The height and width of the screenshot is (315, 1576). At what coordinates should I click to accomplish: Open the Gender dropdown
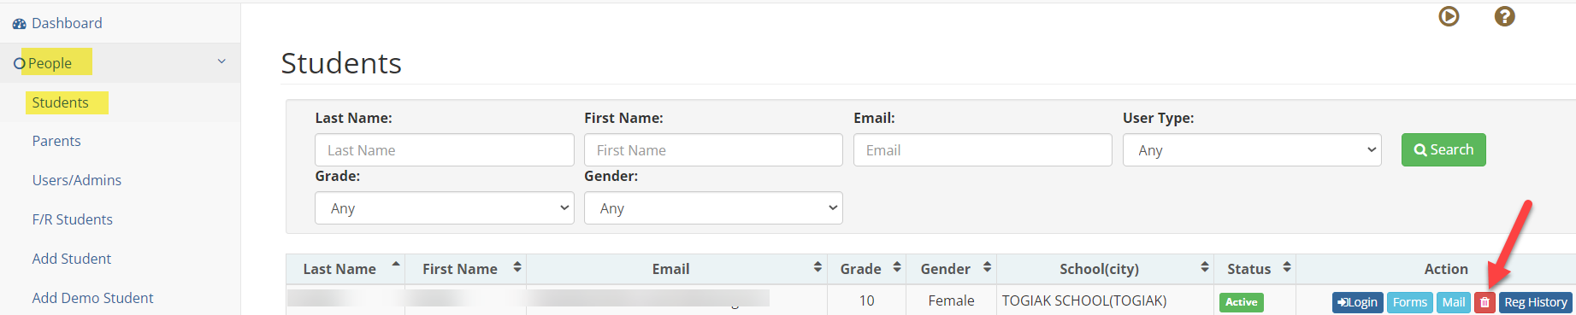click(713, 208)
